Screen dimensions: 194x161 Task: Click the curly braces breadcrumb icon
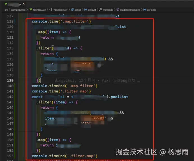click(x=51, y=10)
